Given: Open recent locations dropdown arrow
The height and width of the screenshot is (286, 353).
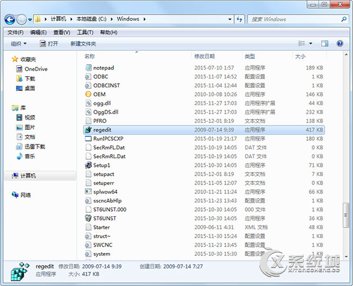Looking at the screenshot, I should pos(30,19).
